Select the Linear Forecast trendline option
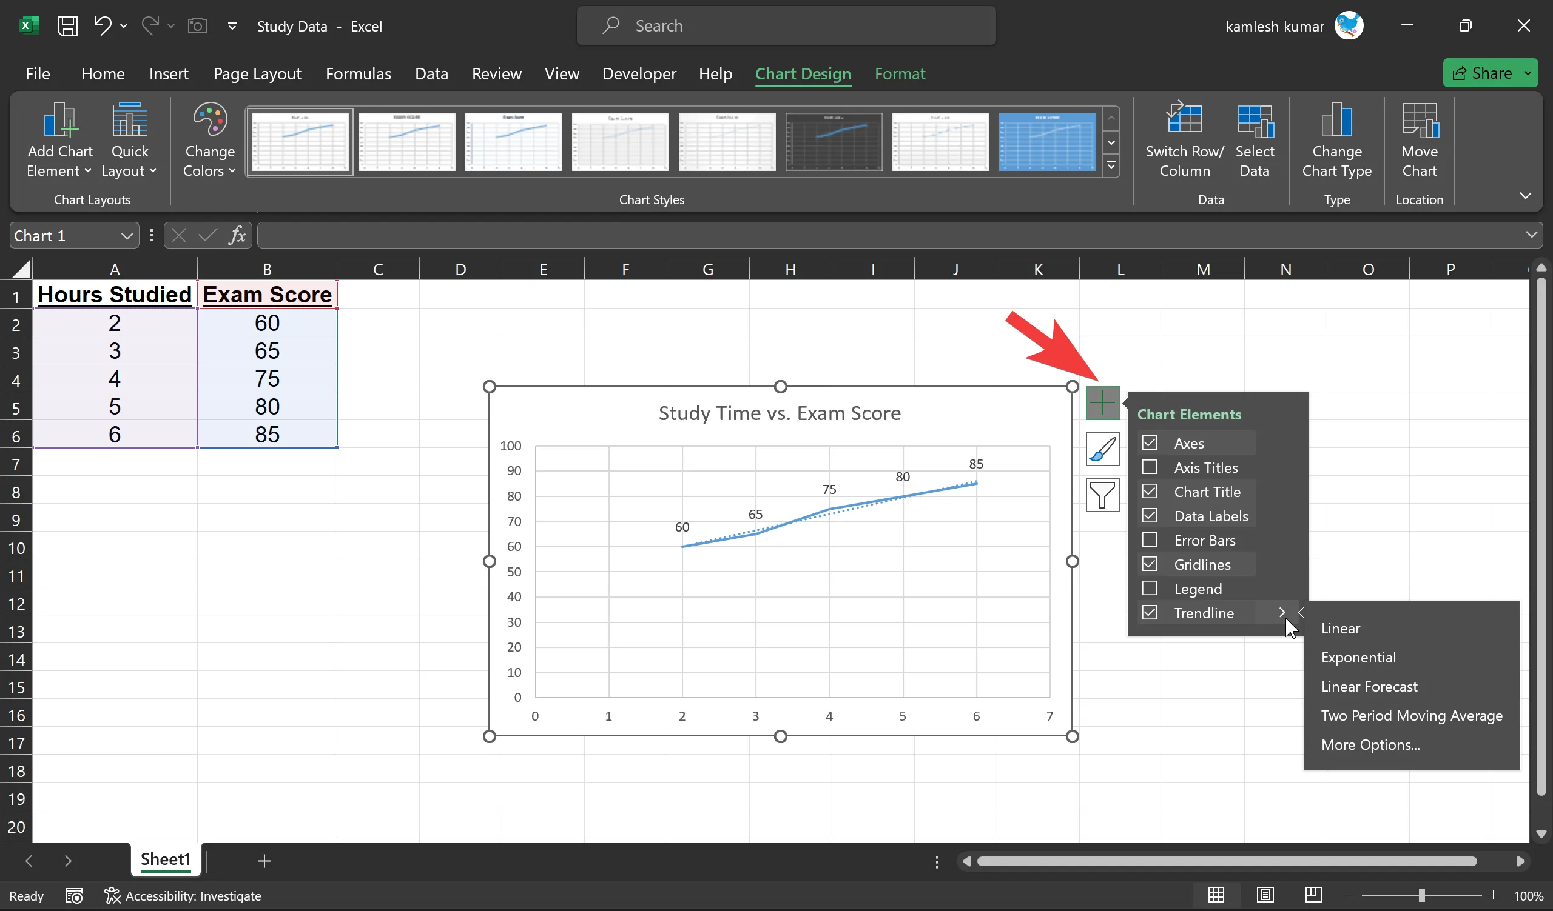The height and width of the screenshot is (911, 1553). tap(1369, 686)
